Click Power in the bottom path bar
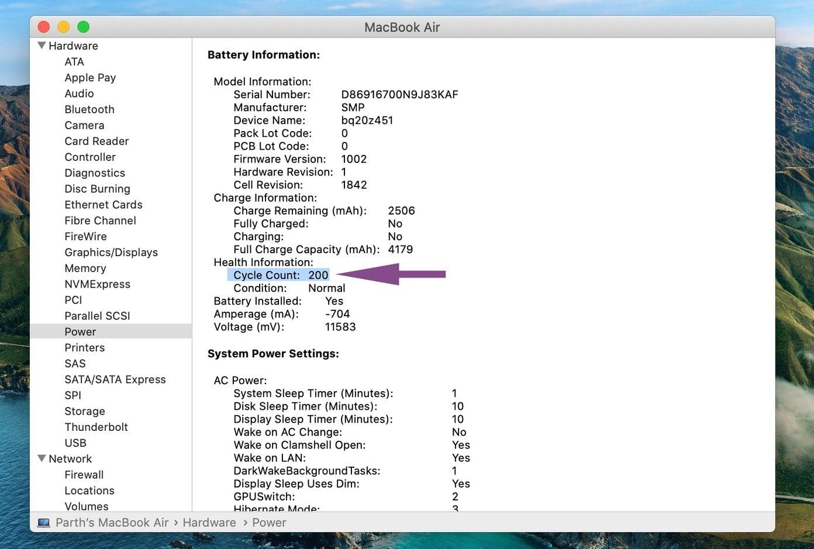Screen dimensions: 814x549 point(269,523)
